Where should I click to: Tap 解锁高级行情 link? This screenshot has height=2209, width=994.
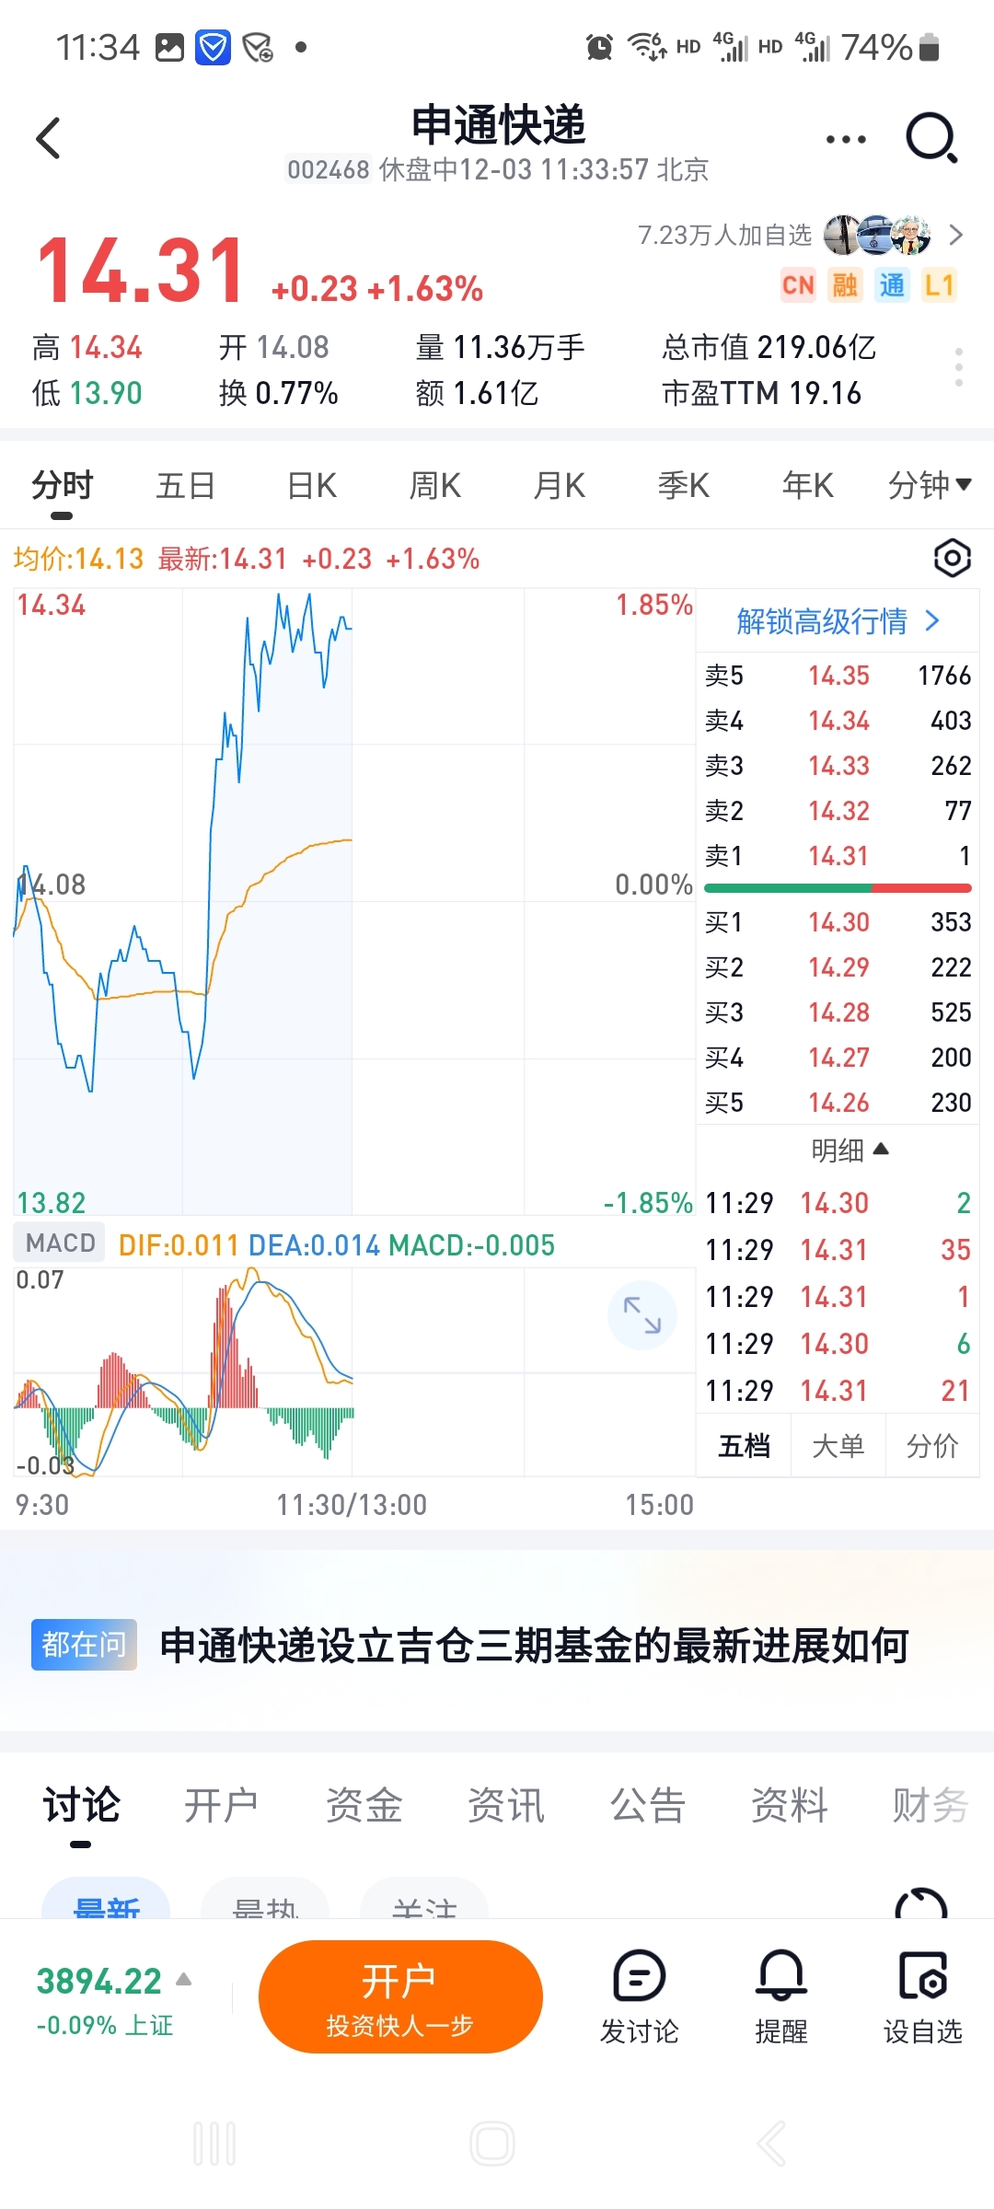[837, 621]
